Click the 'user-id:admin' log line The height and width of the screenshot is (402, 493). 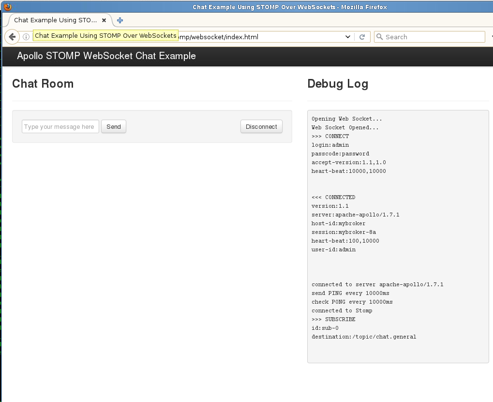coord(334,249)
